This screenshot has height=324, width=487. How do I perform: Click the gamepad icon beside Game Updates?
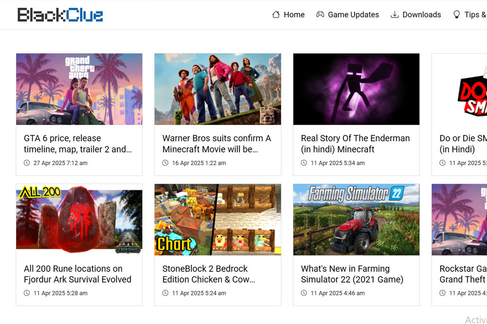(x=320, y=15)
